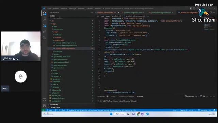218x123 pixels.
Task: Kill terminal with the trash icon
Action: click(204, 96)
